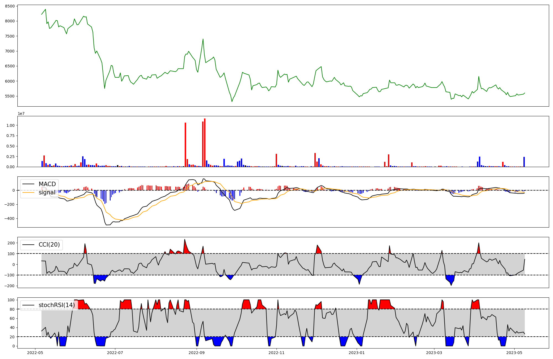Click the 2022-07 x-axis date label

[x=115, y=353]
